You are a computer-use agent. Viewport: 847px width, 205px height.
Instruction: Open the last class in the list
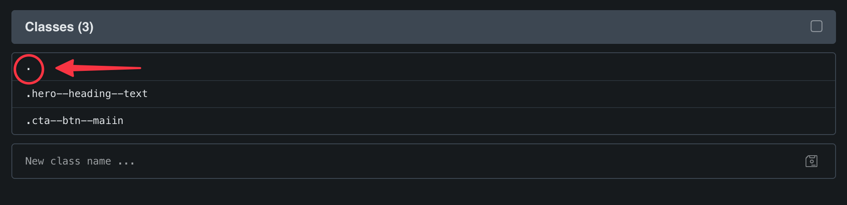coord(74,121)
